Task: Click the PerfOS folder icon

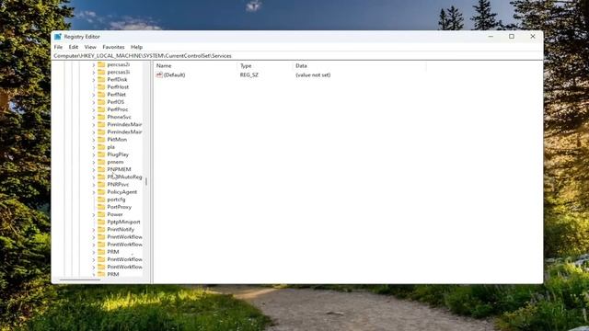Action: pyautogui.click(x=101, y=102)
